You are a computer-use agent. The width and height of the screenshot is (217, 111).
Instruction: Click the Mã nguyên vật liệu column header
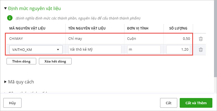[27, 28]
